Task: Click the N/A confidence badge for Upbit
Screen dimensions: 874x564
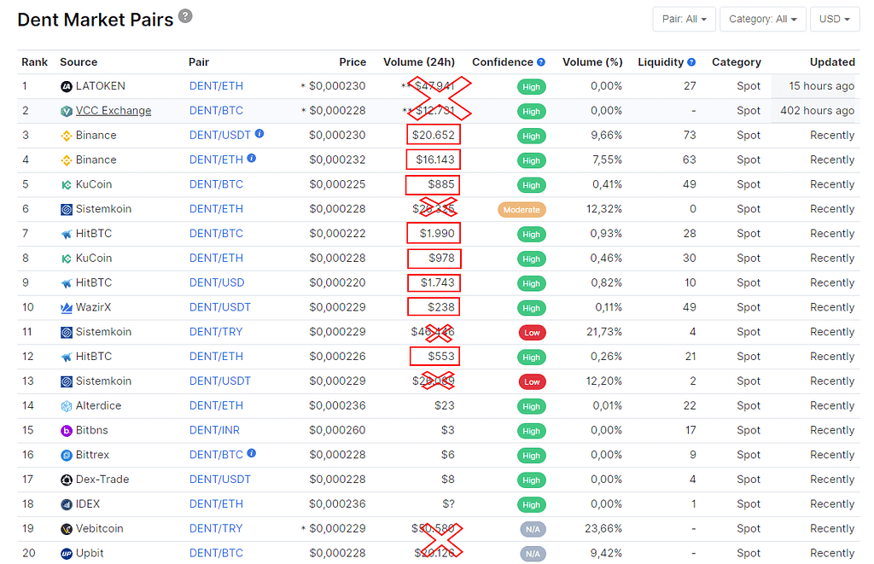Action: click(533, 554)
